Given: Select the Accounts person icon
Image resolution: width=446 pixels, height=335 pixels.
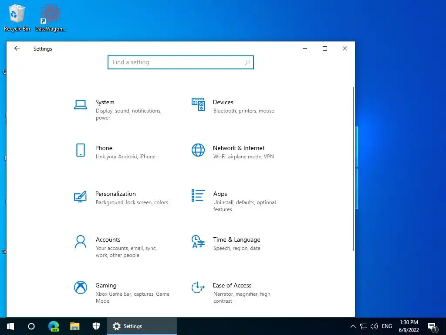Looking at the screenshot, I should pos(81,242).
